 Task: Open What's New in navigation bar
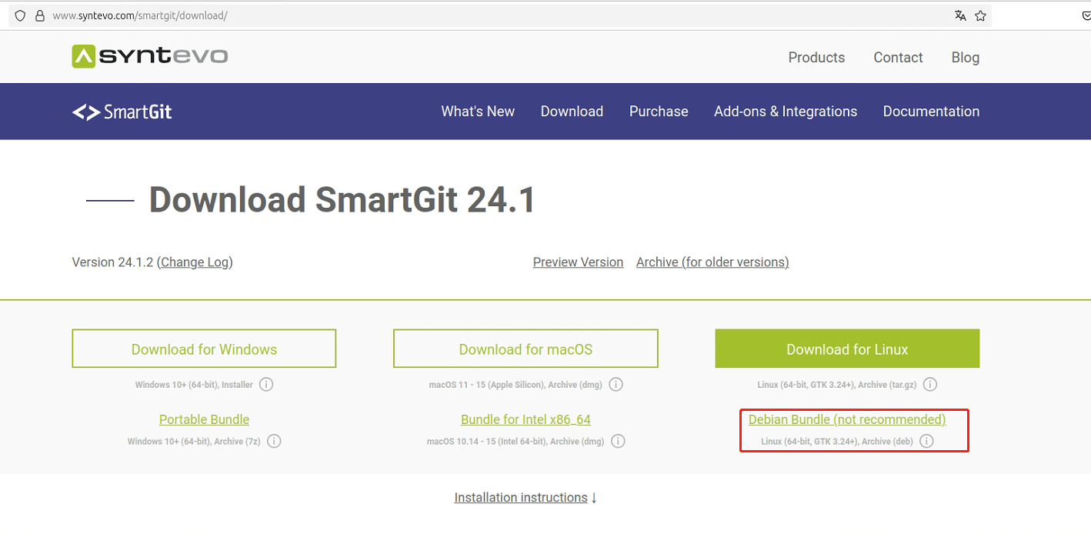coord(478,112)
